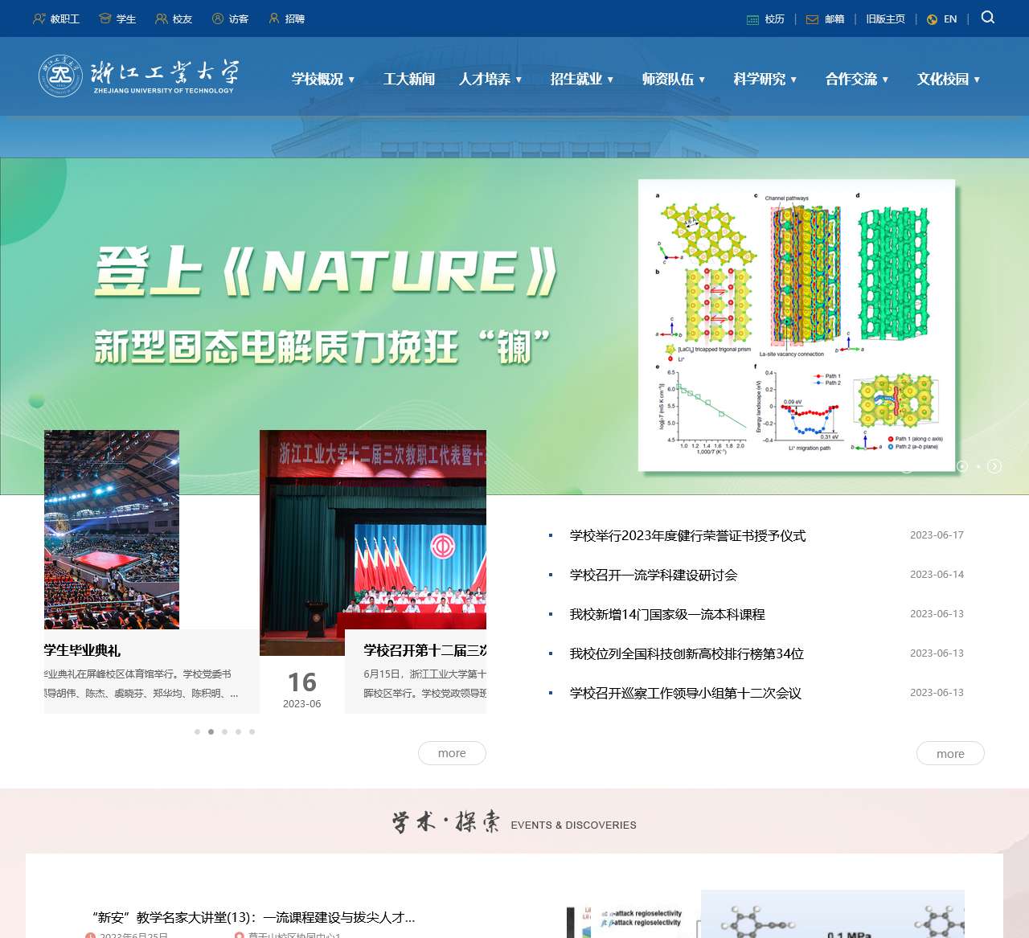Open 我校新增14门国家级一流本科课程 article
This screenshot has width=1029, height=938.
click(x=667, y=614)
